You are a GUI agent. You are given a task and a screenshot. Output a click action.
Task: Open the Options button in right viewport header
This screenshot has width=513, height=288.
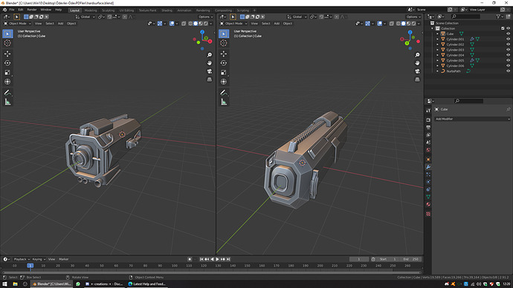tap(413, 16)
